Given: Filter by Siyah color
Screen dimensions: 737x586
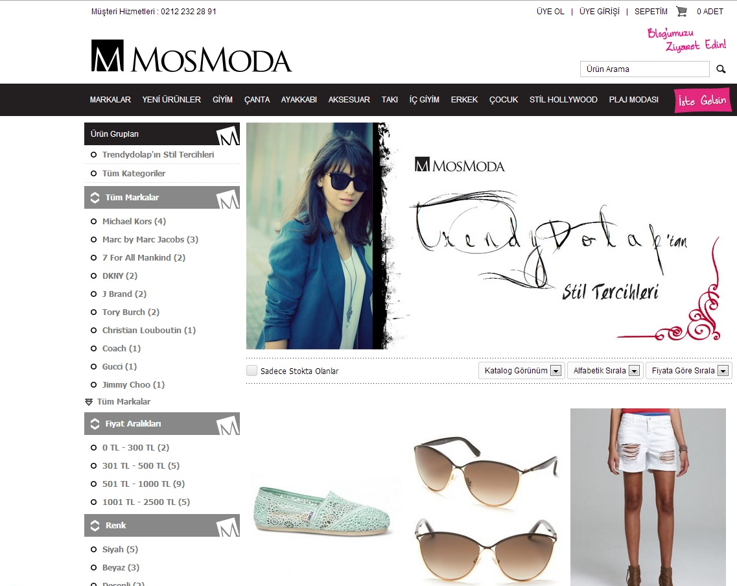Looking at the screenshot, I should pos(120,549).
